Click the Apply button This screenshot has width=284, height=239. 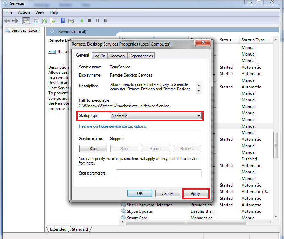click(196, 193)
